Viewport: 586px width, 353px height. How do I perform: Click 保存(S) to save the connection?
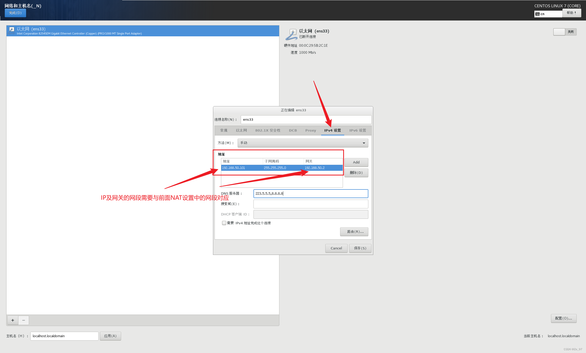tap(360, 248)
